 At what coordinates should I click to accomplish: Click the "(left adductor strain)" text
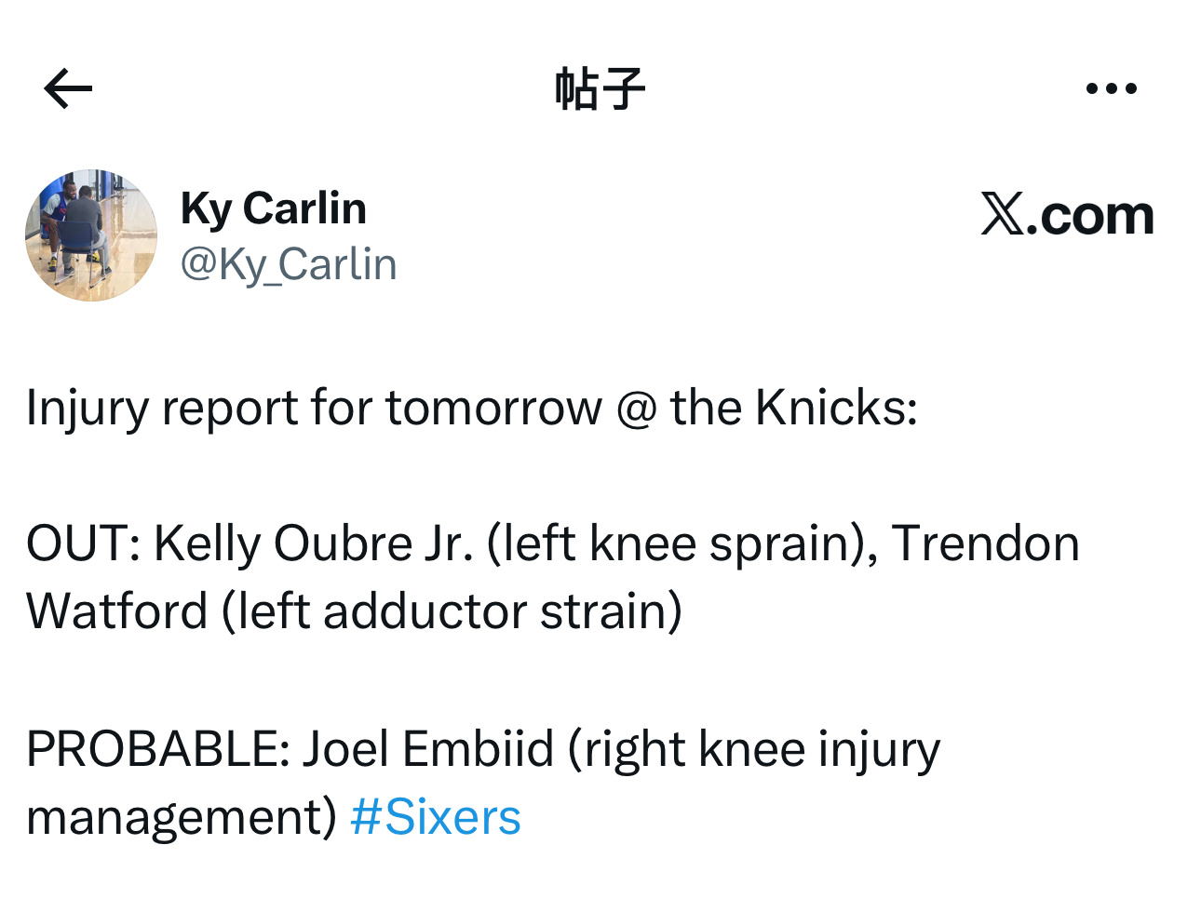(452, 611)
